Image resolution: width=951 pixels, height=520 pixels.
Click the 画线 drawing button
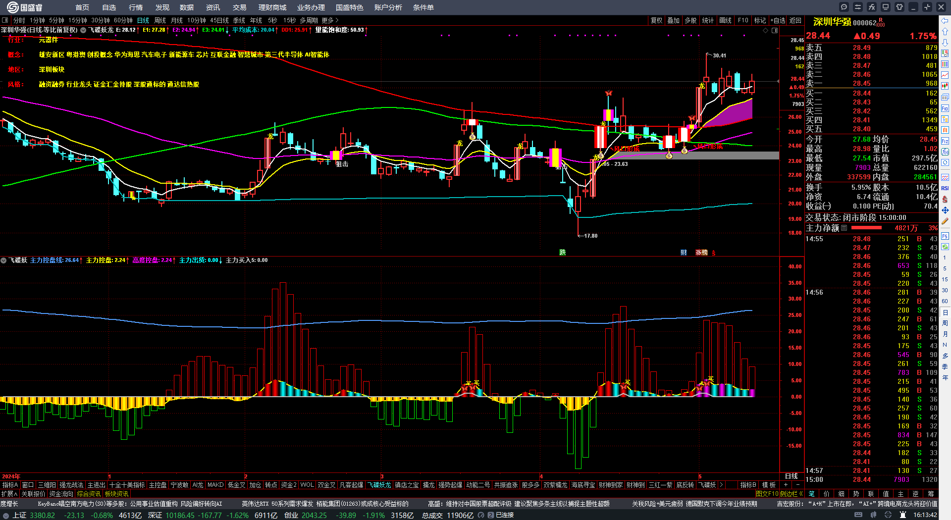click(x=726, y=20)
